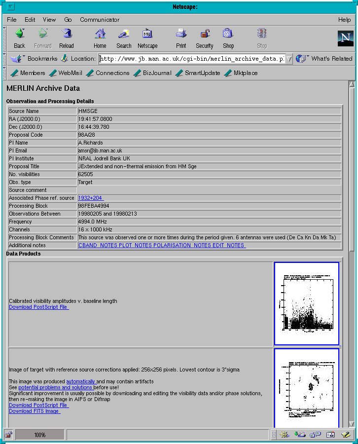The width and height of the screenshot is (358, 444).
Task: Download PostScript file of target image
Action: point(38,405)
